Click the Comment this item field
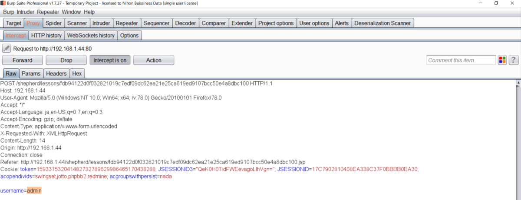The image size is (521, 200). 461,60
